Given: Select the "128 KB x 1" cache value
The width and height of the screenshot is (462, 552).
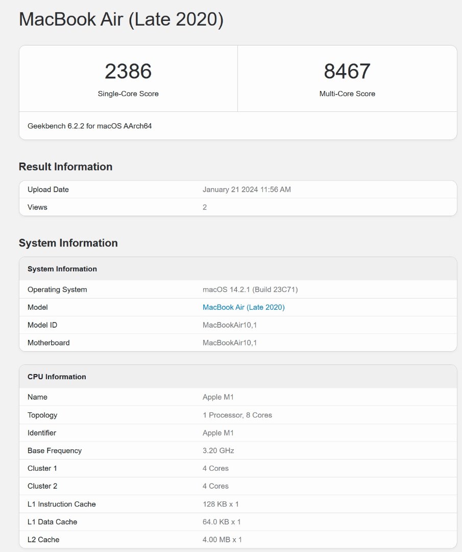Looking at the screenshot, I should tap(221, 504).
